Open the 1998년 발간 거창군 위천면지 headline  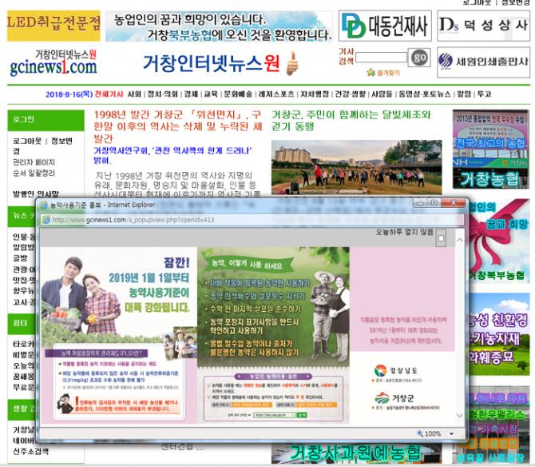pos(178,126)
